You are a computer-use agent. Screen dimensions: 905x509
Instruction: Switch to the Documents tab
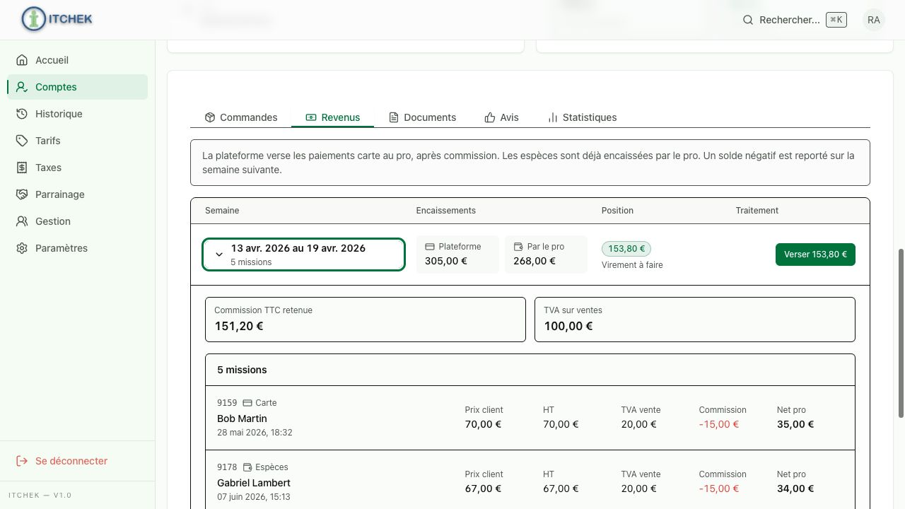pyautogui.click(x=423, y=117)
